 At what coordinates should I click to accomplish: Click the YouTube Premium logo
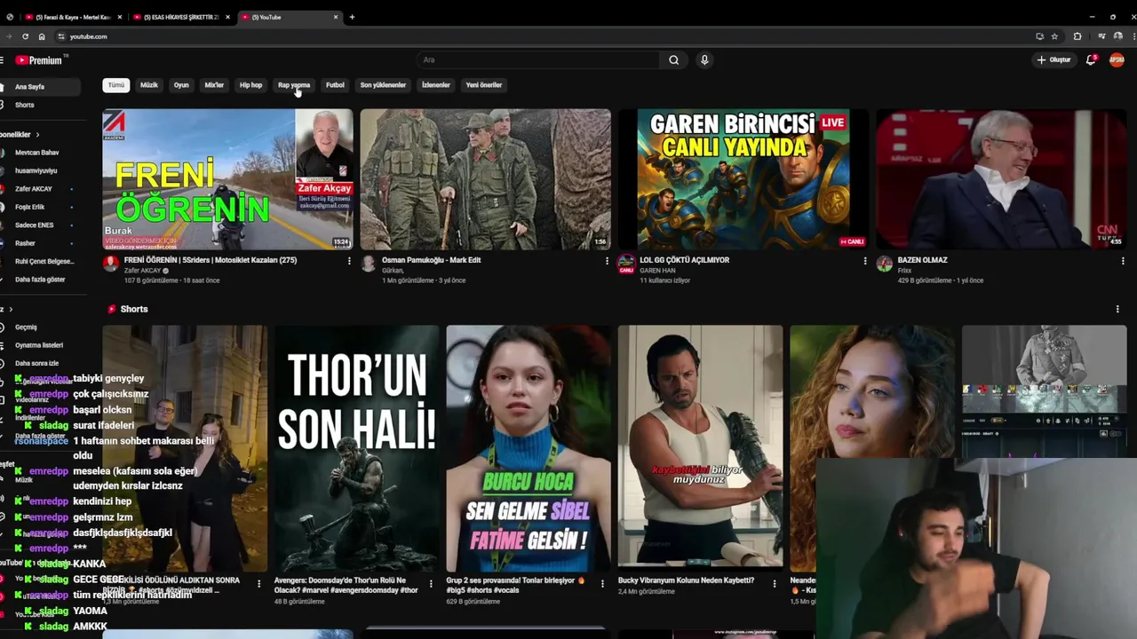(x=39, y=60)
